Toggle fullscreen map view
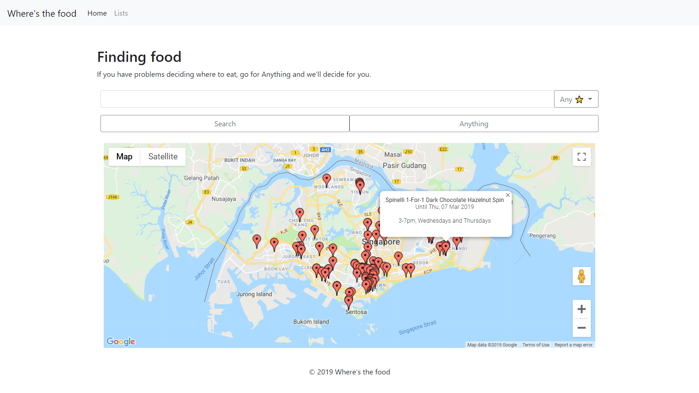This screenshot has width=699, height=393. point(581,157)
